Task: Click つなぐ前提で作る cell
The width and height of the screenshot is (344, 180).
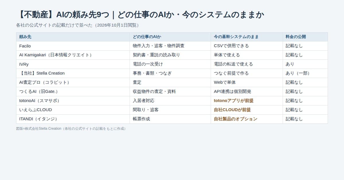Action: [x=247, y=73]
